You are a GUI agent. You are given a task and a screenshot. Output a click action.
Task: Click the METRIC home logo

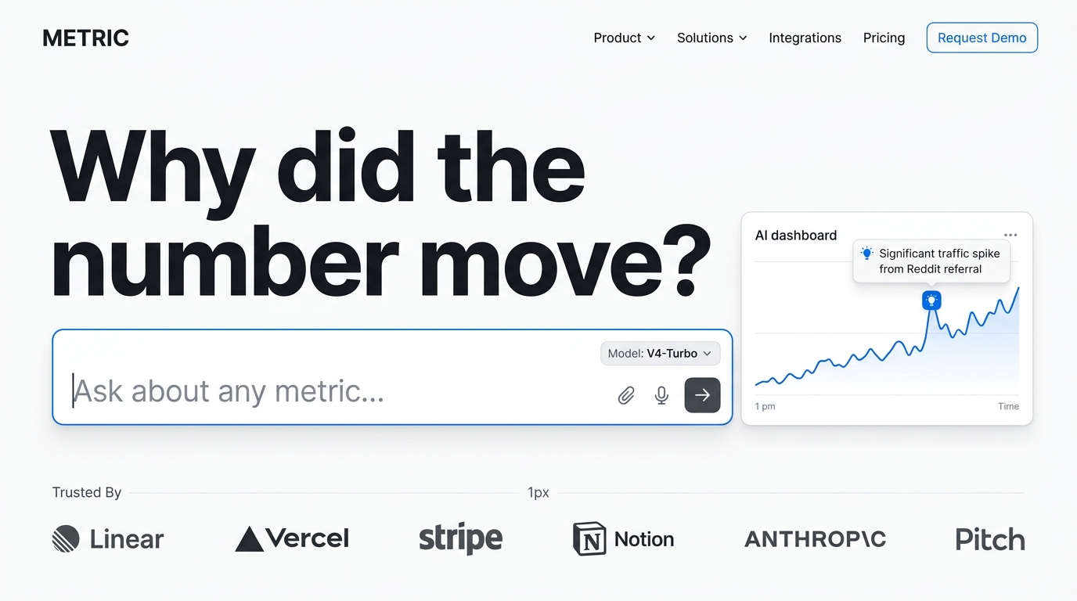pos(85,38)
